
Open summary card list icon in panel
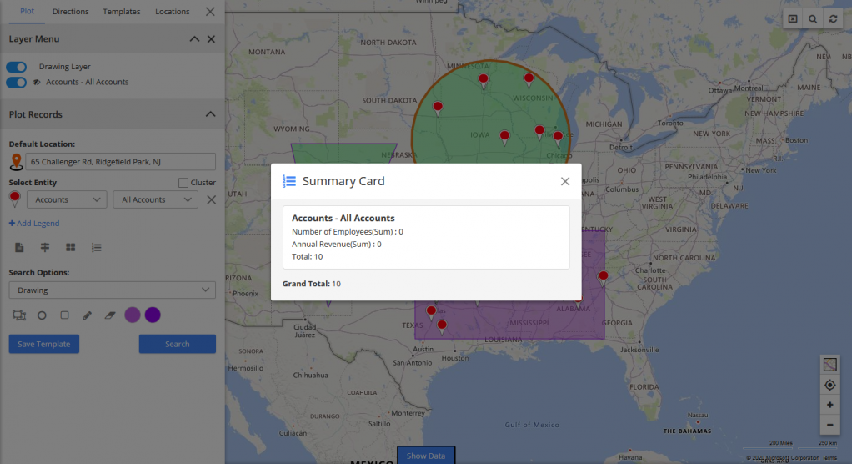[x=97, y=247]
